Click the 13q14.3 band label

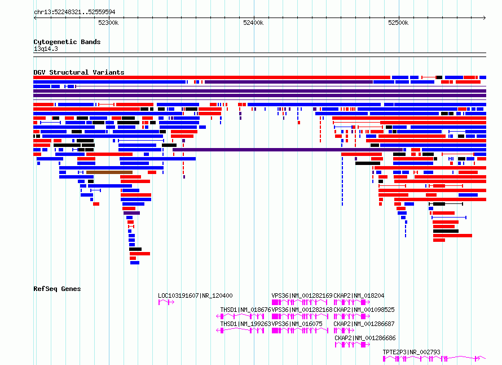(46, 49)
